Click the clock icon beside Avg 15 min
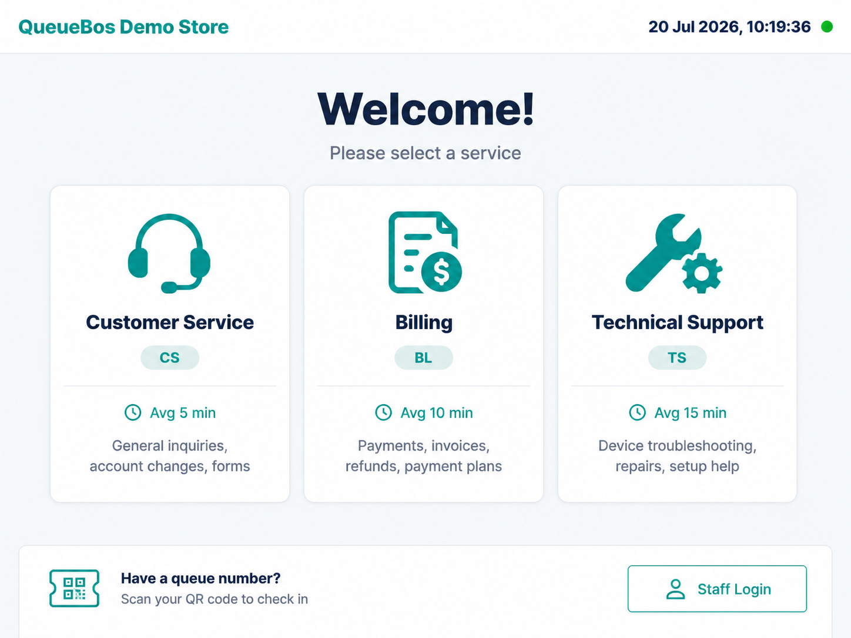The image size is (851, 638). point(637,412)
